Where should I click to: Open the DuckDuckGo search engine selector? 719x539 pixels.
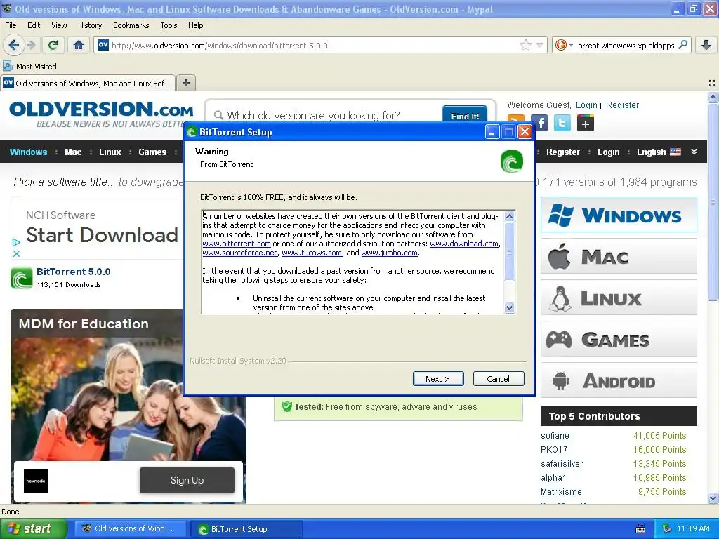pyautogui.click(x=564, y=45)
